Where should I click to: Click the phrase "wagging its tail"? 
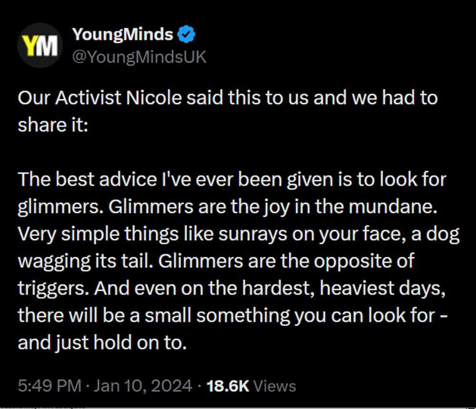point(80,262)
